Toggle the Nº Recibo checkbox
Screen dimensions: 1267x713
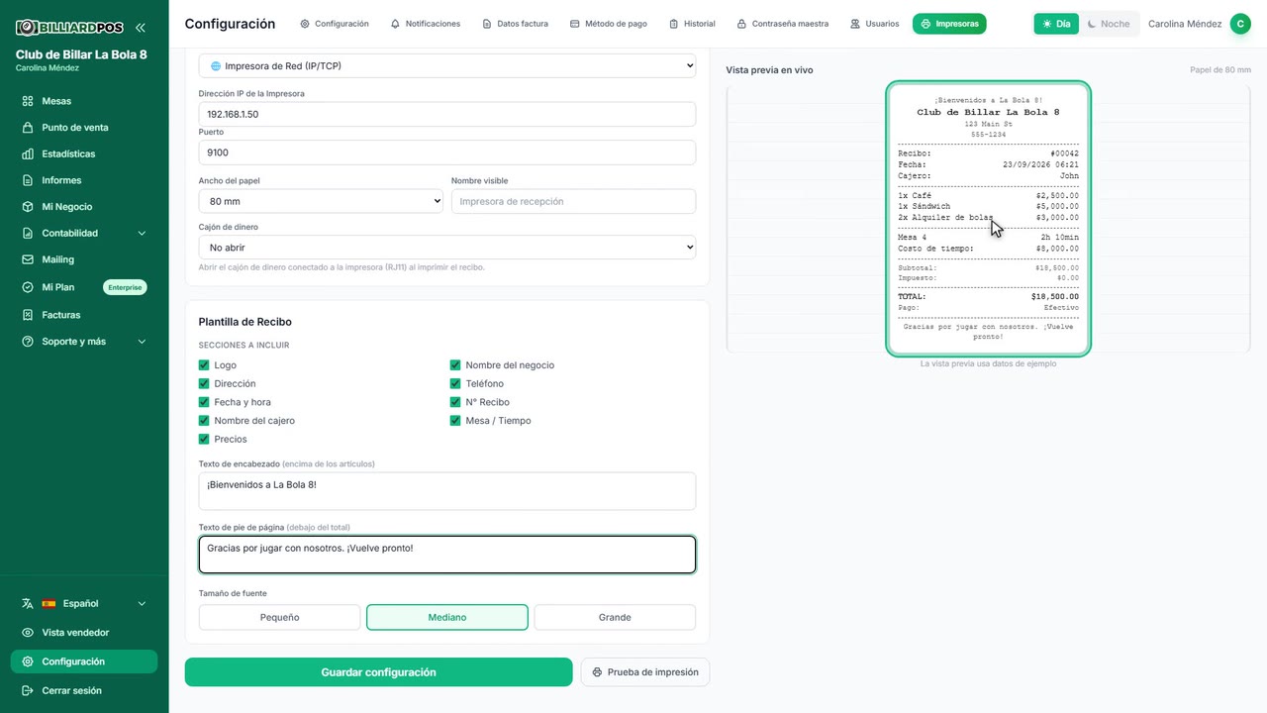(455, 402)
